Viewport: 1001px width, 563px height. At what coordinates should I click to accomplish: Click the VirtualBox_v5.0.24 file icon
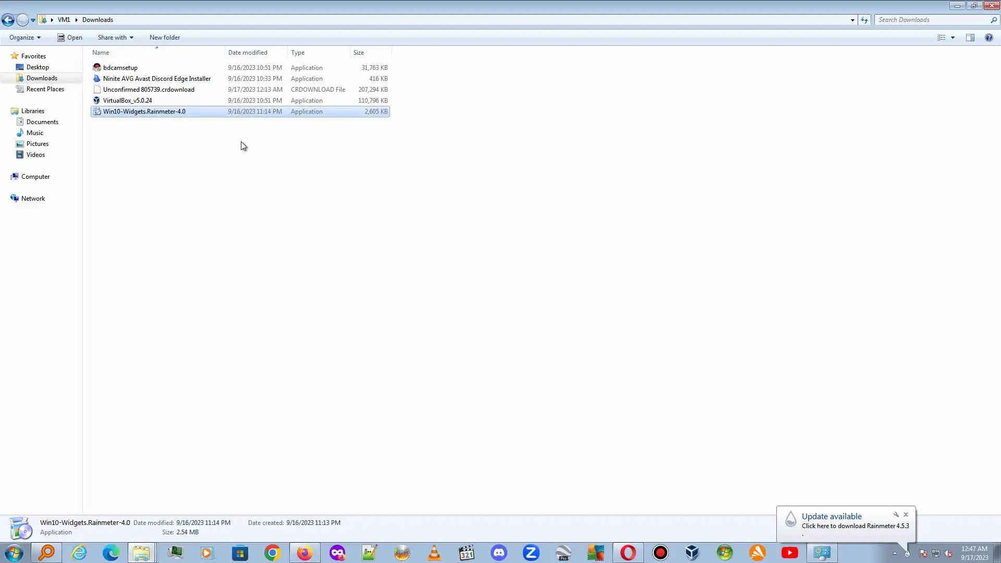point(96,101)
